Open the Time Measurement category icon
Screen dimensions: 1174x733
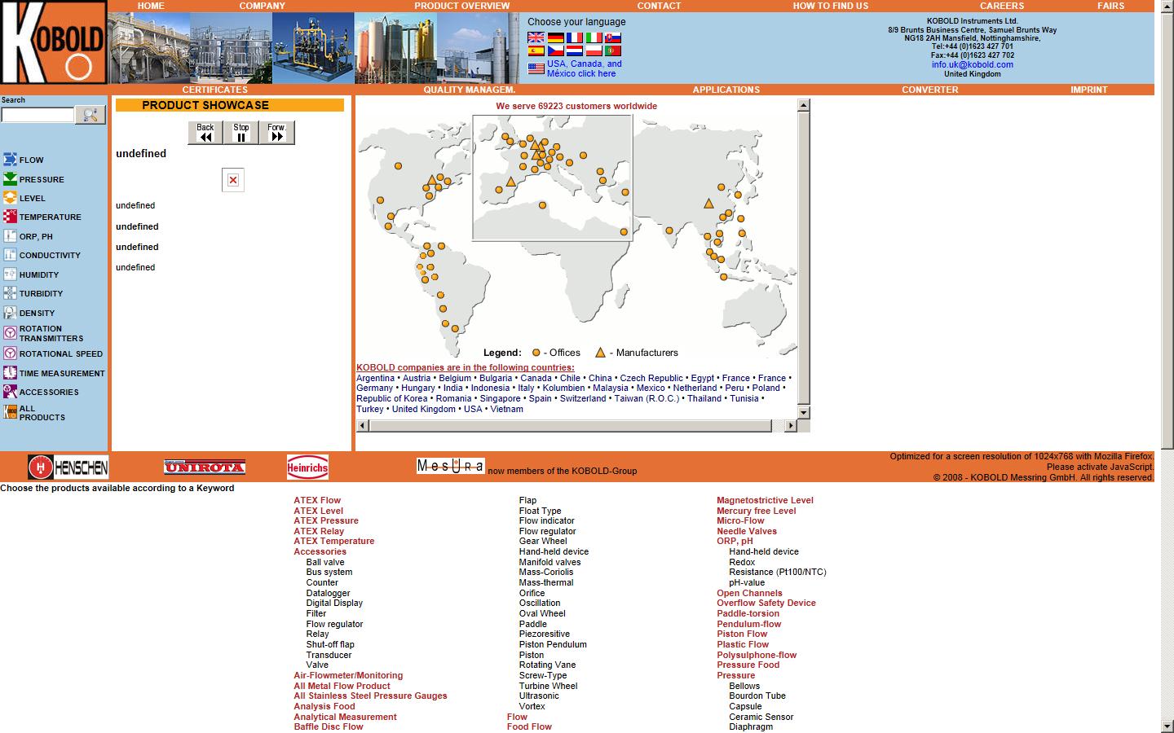(x=10, y=373)
